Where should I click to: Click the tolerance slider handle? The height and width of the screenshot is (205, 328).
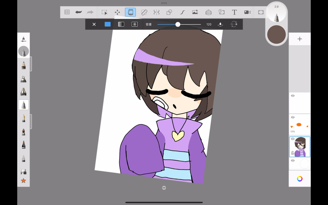pyautogui.click(x=178, y=24)
